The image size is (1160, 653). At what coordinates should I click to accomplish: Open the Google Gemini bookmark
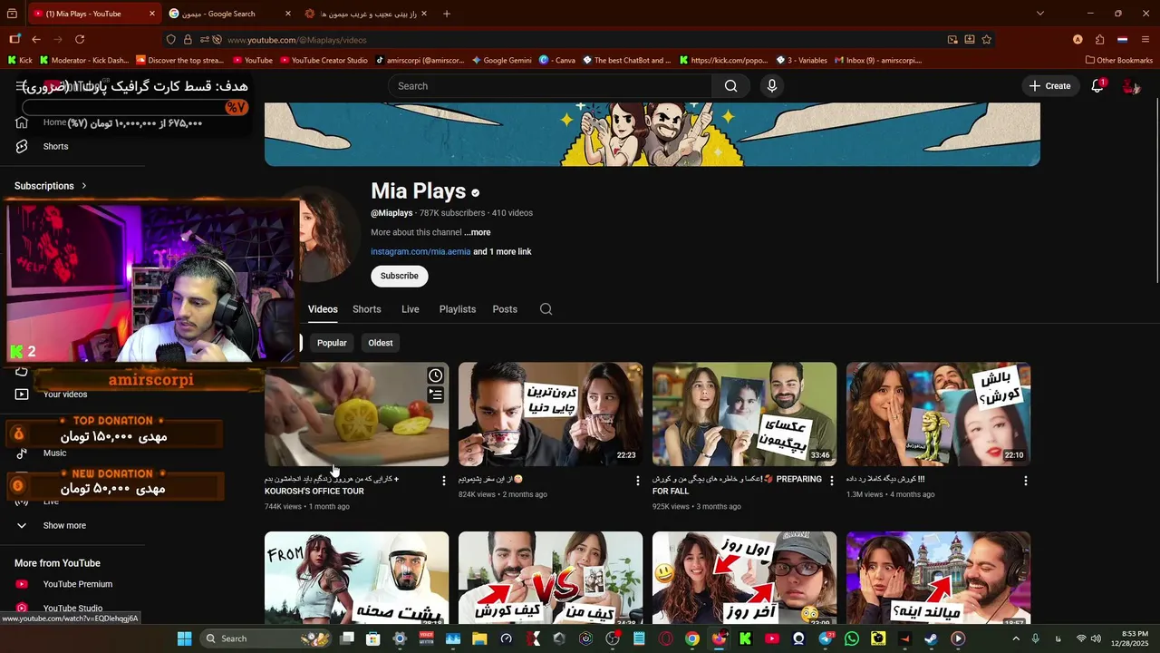coord(501,60)
